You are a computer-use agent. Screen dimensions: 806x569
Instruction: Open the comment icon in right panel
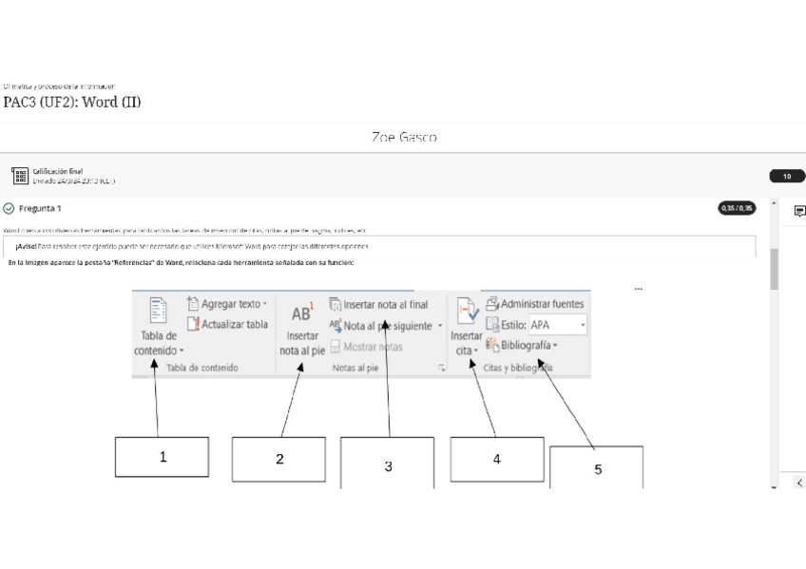pyautogui.click(x=799, y=210)
